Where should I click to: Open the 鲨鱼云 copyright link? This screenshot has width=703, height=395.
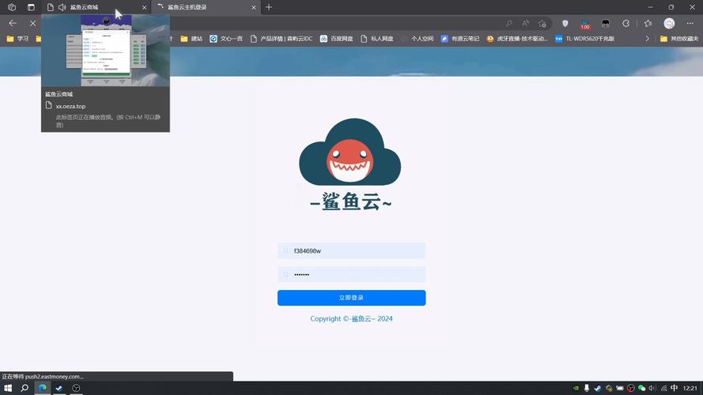(363, 319)
